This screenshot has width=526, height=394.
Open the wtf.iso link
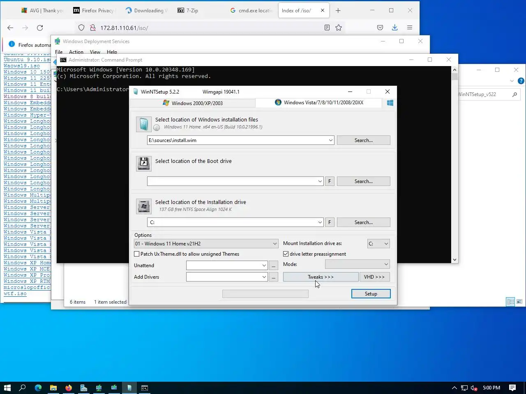(15, 294)
